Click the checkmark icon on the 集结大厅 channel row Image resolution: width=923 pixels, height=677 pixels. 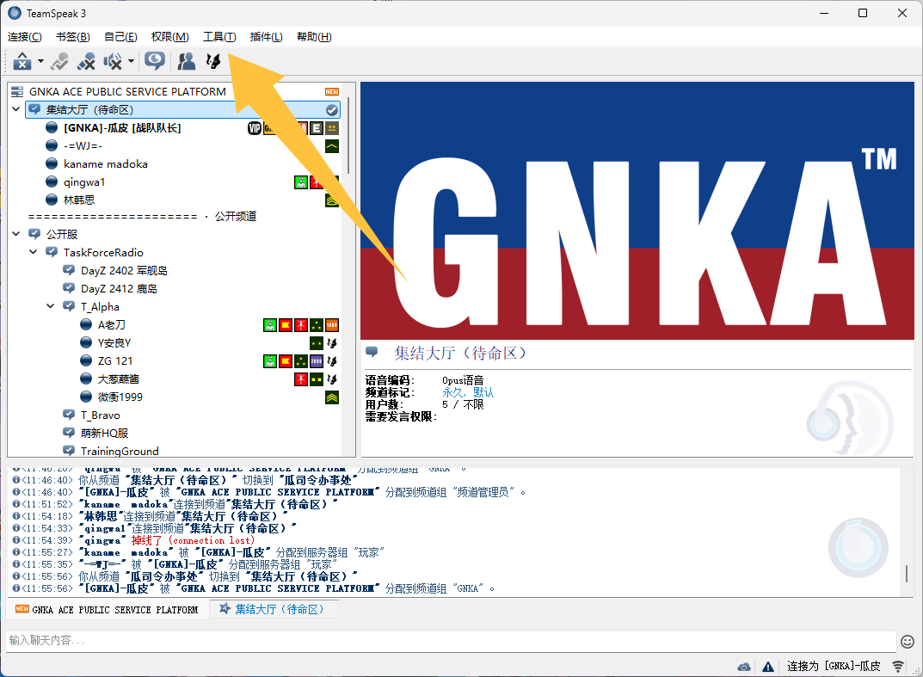click(332, 110)
